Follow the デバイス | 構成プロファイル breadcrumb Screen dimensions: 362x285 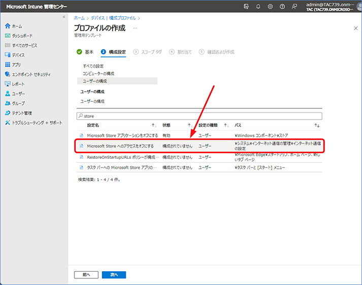pos(113,18)
